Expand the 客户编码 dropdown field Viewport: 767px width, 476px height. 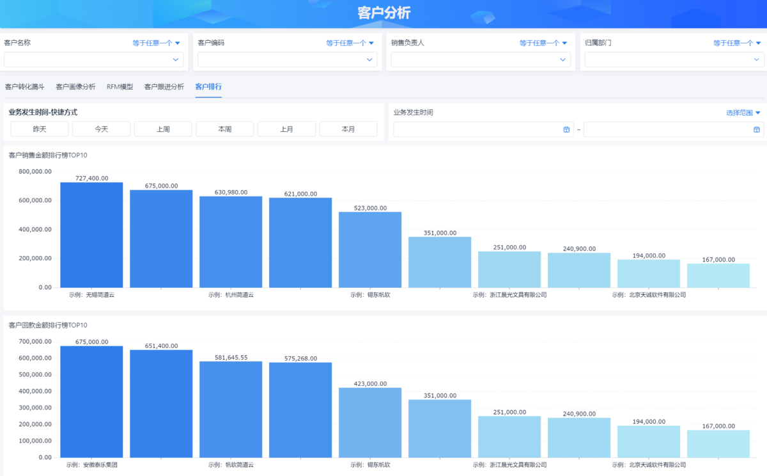[287, 59]
